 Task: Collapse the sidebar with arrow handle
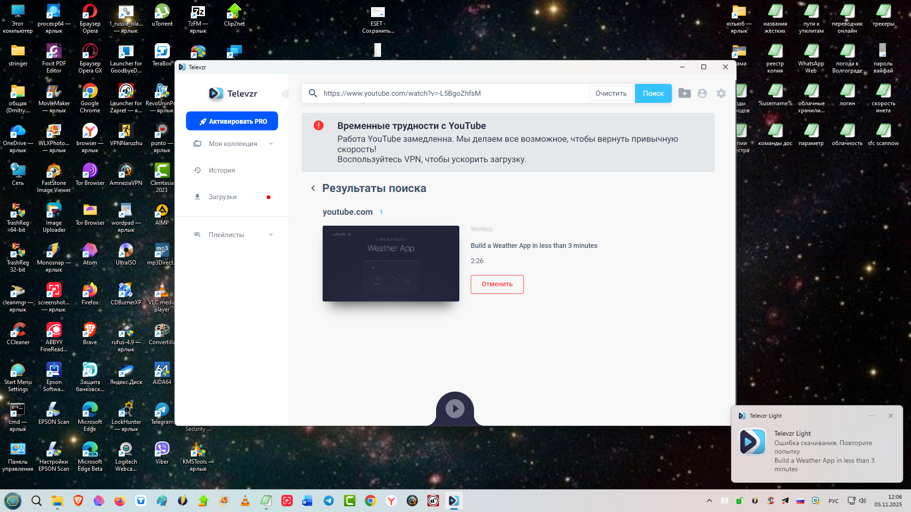click(285, 93)
